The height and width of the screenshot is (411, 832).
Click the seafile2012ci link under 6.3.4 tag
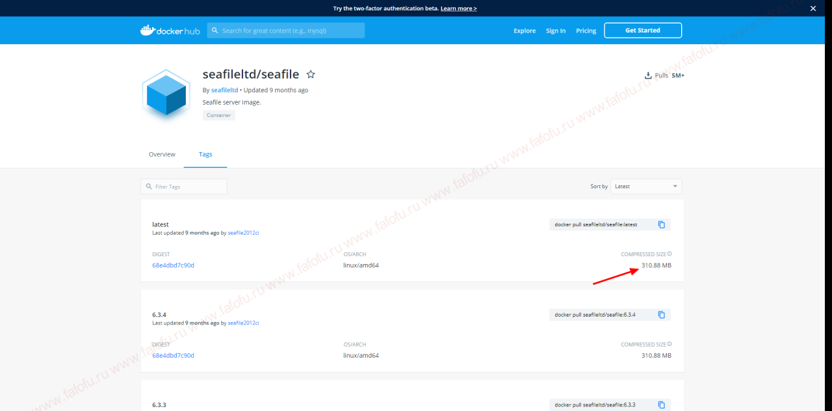click(244, 323)
